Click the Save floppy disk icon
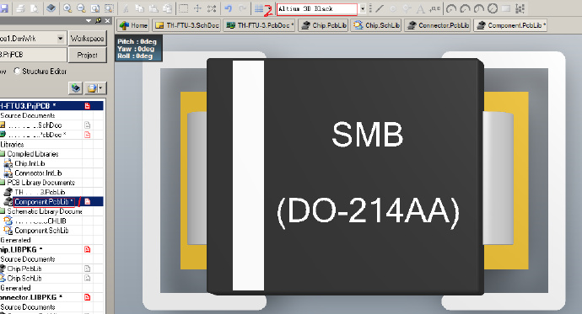 [4, 8]
